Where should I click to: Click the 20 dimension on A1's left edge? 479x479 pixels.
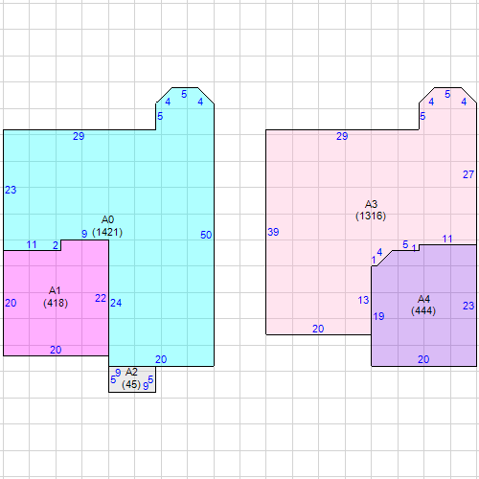11,303
